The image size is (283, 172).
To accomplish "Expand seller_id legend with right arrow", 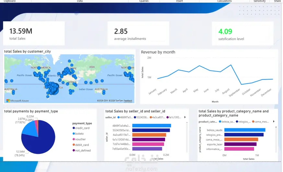I will tap(185, 117).
